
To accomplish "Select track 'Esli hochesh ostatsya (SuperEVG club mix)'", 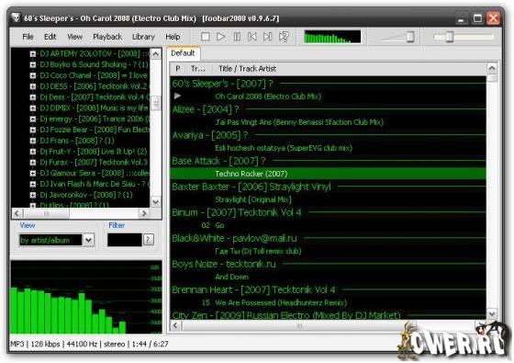I will [328, 148].
